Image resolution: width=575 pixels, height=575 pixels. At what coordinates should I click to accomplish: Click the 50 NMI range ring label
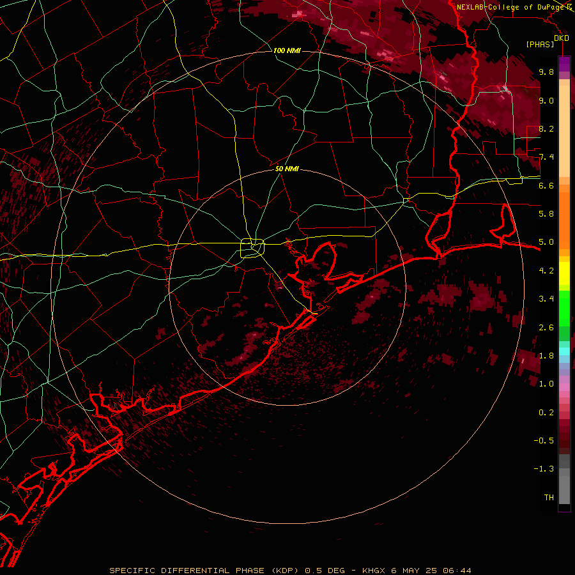tap(287, 169)
